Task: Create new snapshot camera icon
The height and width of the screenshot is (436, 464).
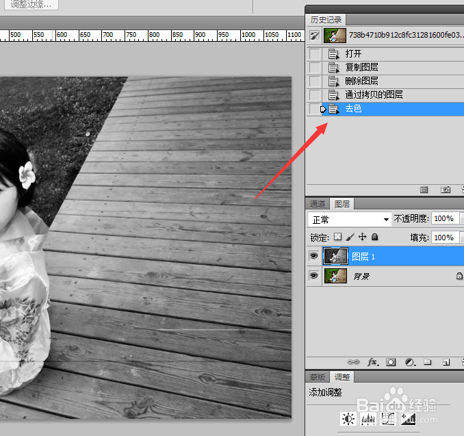Action: point(446,190)
